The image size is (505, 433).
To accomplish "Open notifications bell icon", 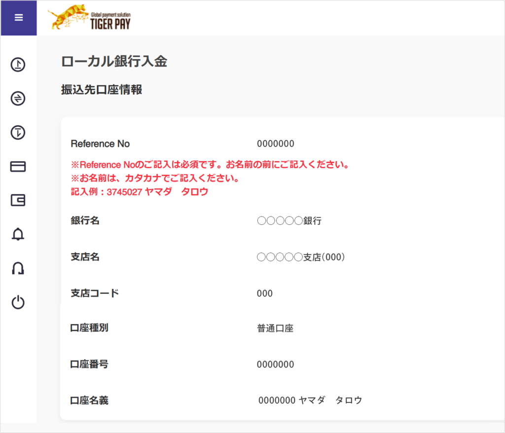I will pyautogui.click(x=18, y=234).
